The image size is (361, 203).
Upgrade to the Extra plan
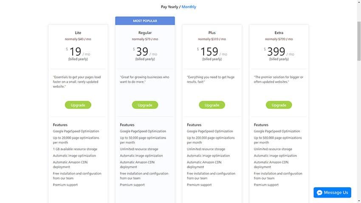pyautogui.click(x=279, y=105)
